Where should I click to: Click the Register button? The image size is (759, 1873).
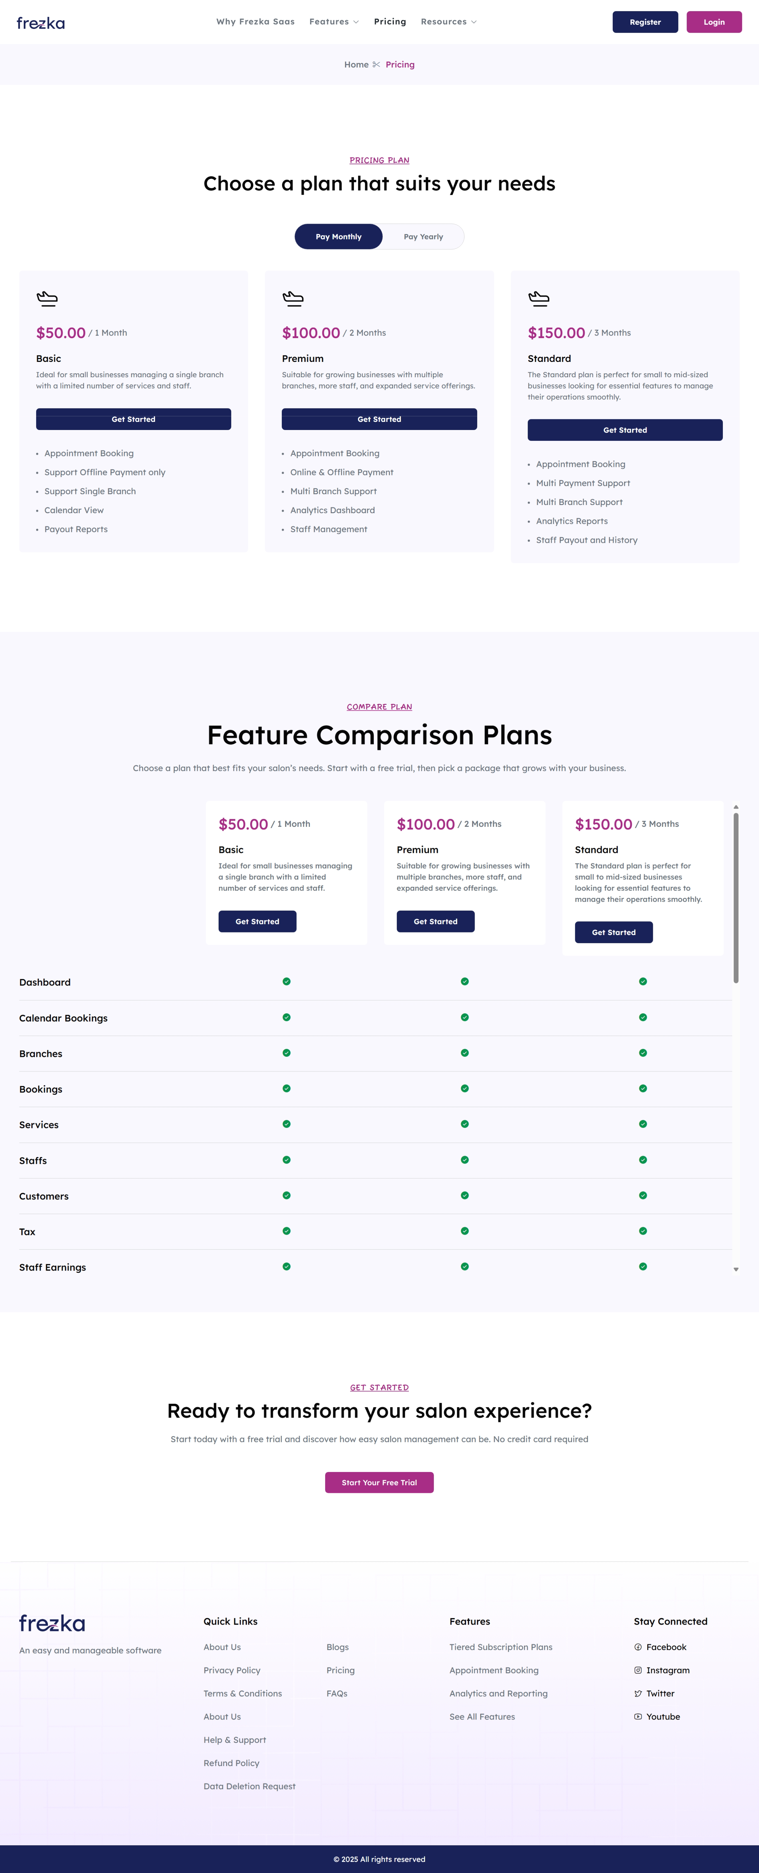coord(645,22)
